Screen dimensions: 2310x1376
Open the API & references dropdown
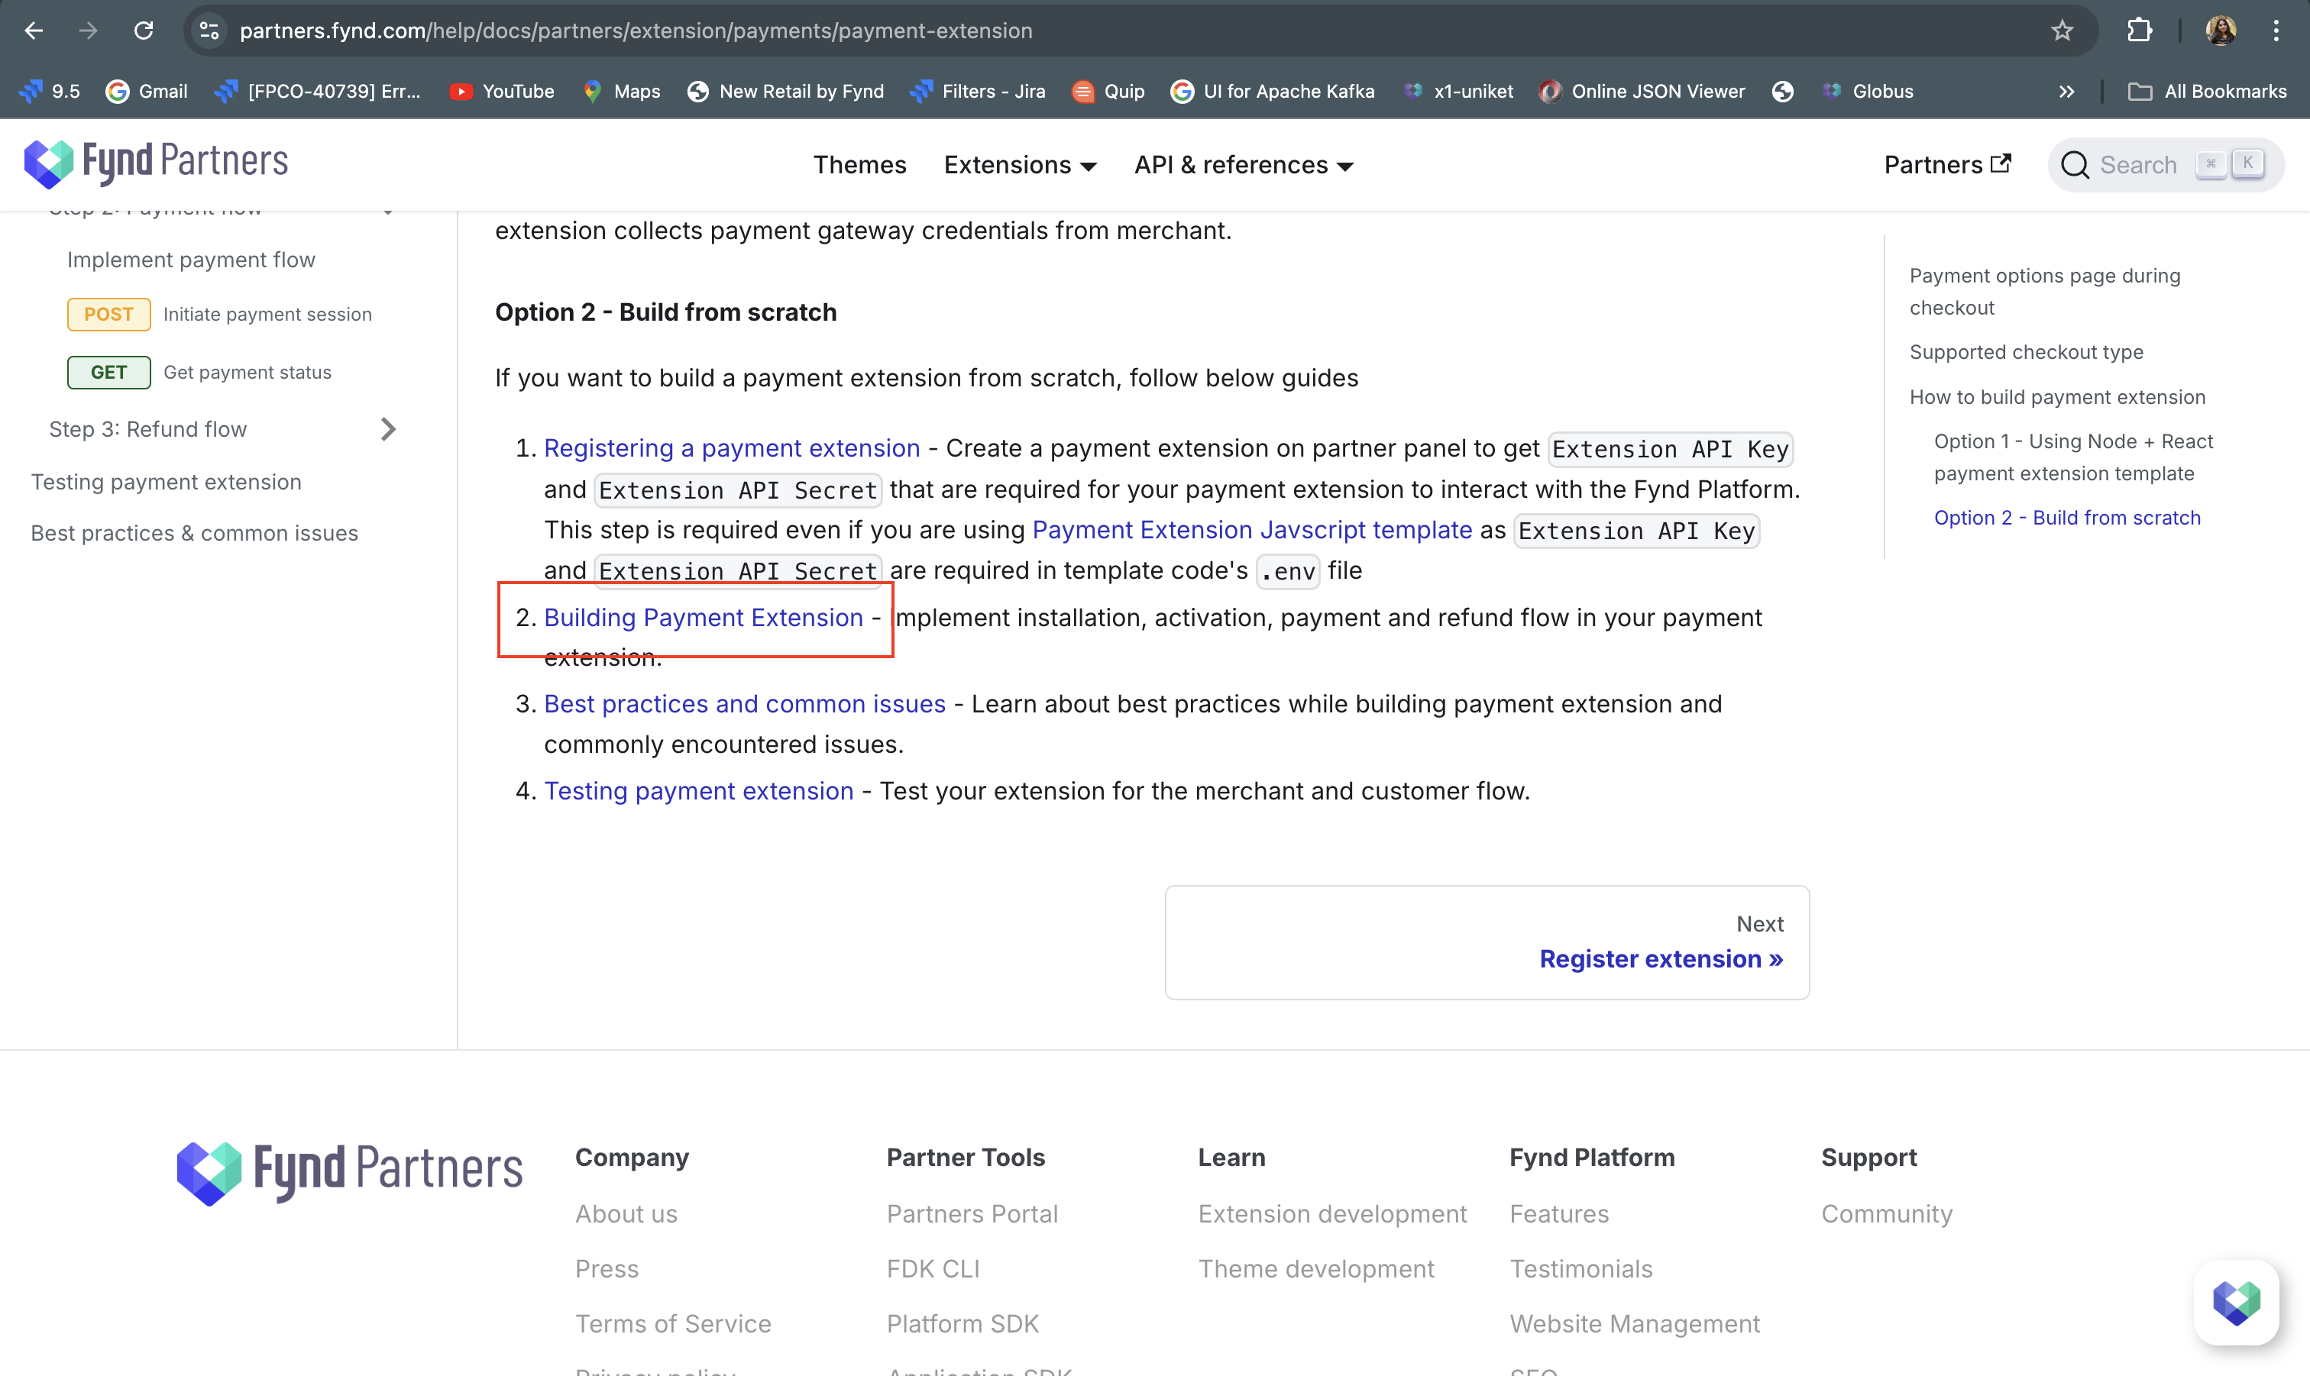coord(1244,165)
